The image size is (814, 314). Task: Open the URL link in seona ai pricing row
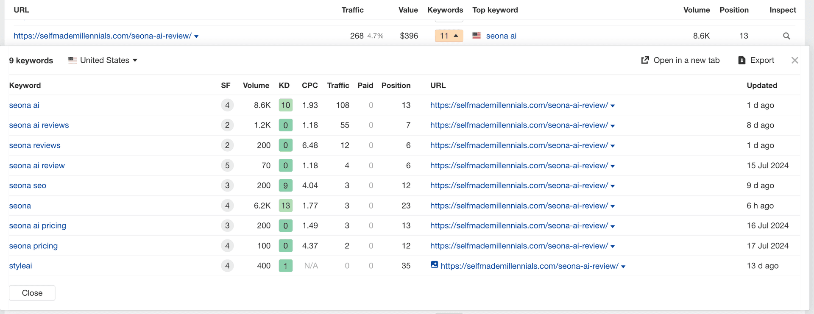pyautogui.click(x=519, y=225)
